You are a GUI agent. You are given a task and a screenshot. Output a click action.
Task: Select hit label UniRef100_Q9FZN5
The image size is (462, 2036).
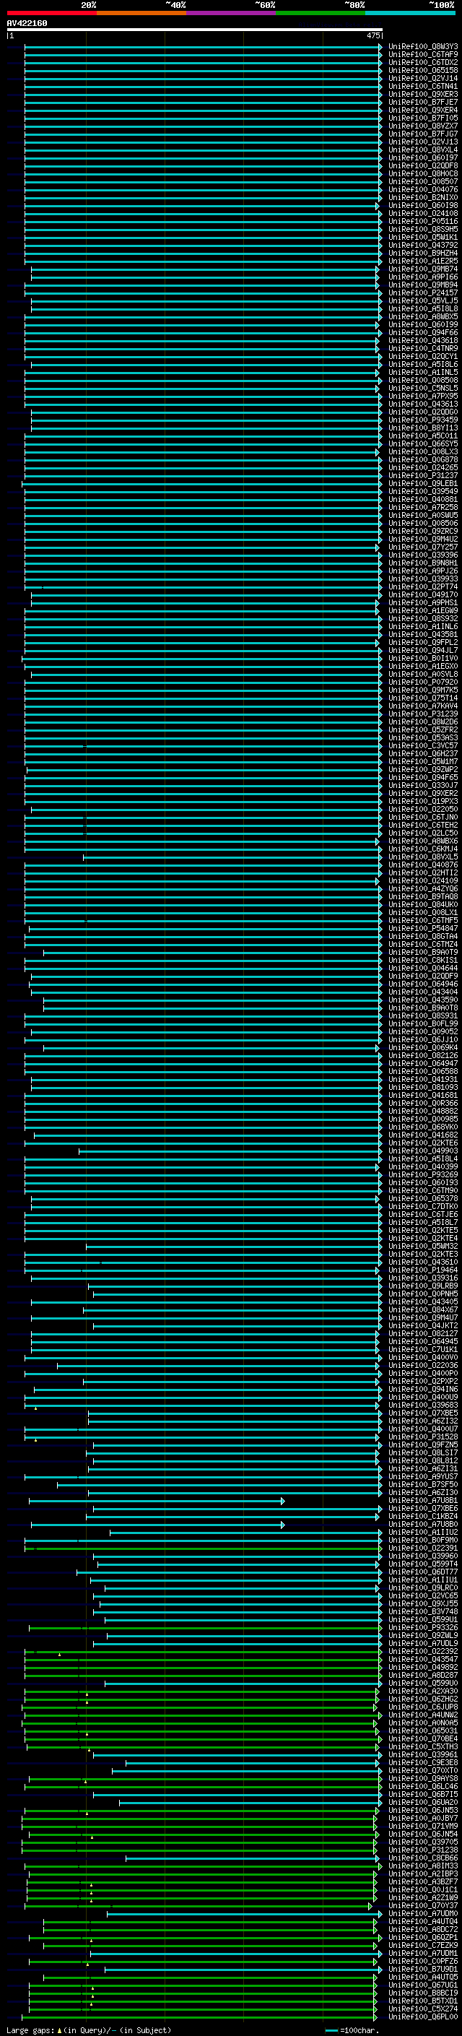coord(423,1444)
